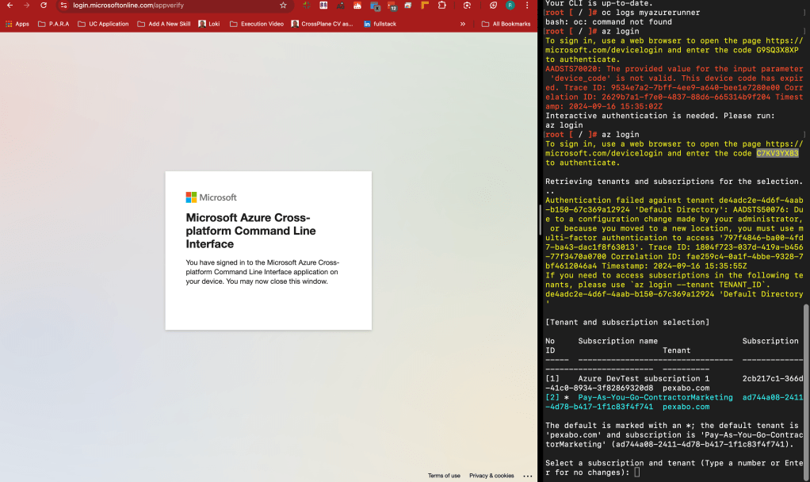Open the Loki bookmark
810x482 pixels.
pos(209,24)
